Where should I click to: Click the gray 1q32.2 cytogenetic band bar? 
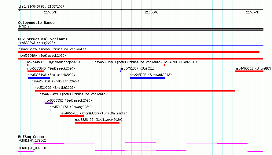[x=141, y=30]
